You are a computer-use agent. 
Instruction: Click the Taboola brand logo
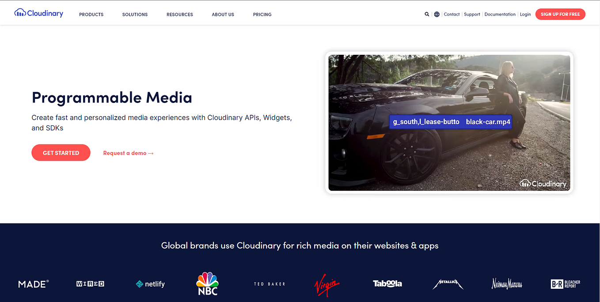tap(387, 283)
